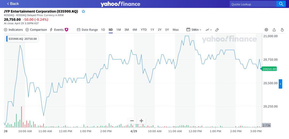Select the Max range tab
This screenshot has height=139, width=289.
pyautogui.click(x=176, y=30)
